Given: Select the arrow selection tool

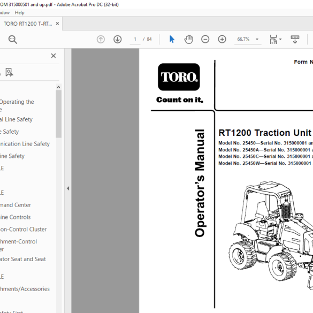Looking at the screenshot, I should 172,39.
